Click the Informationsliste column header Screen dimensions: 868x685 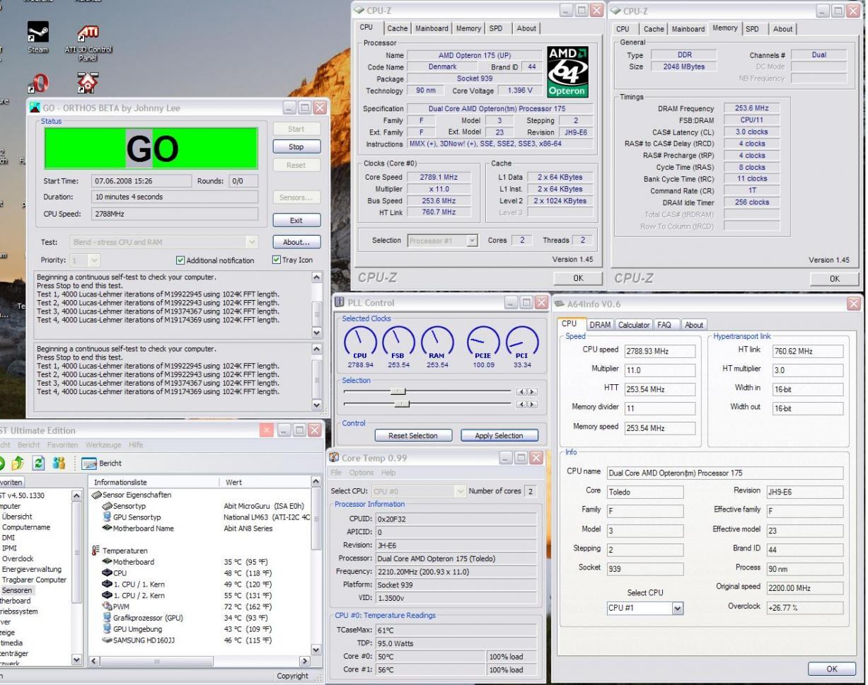coord(154,482)
